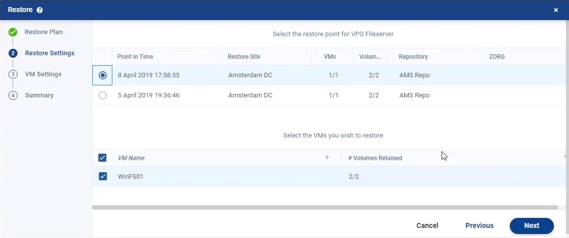This screenshot has height=238, width=569.
Task: Close the Restore dialog with the X
Action: [x=555, y=10]
